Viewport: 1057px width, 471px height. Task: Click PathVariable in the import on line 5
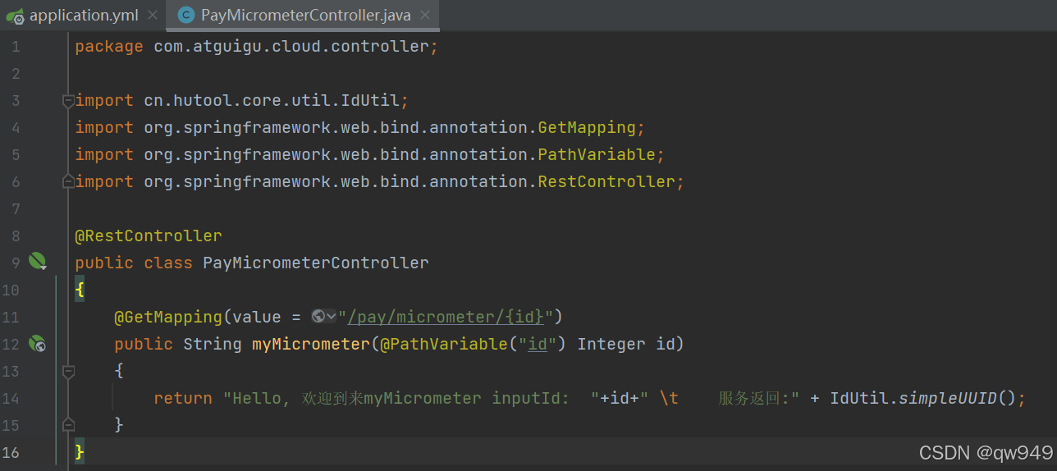click(x=597, y=154)
